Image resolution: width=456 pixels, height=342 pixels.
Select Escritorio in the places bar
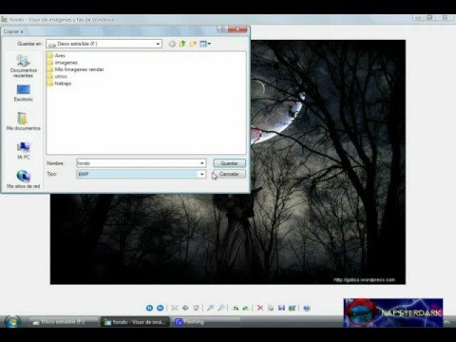pos(23,93)
